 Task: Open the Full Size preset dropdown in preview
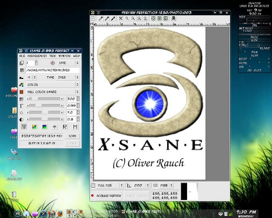click(x=110, y=185)
